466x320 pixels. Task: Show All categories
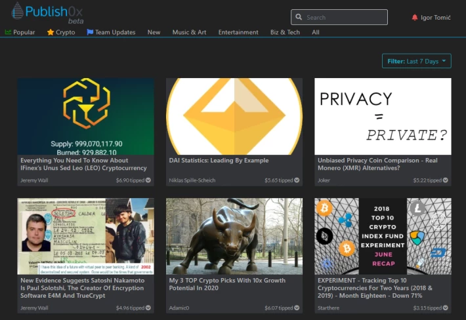316,32
